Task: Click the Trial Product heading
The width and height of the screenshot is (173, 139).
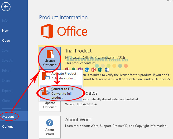Action: 78,51
